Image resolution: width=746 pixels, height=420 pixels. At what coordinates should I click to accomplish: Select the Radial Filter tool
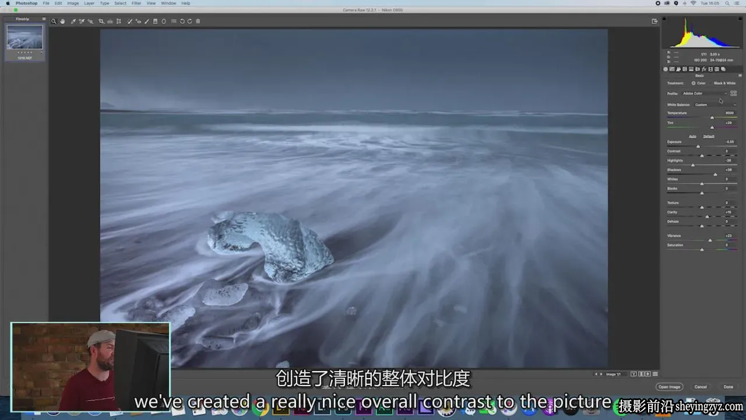[164, 21]
